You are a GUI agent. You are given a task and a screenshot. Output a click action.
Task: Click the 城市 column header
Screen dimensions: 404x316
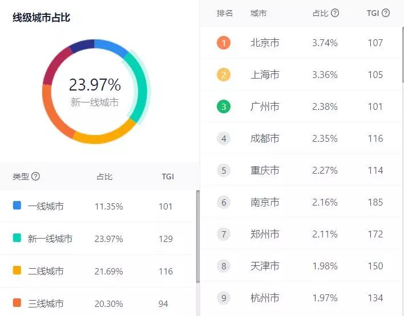258,13
